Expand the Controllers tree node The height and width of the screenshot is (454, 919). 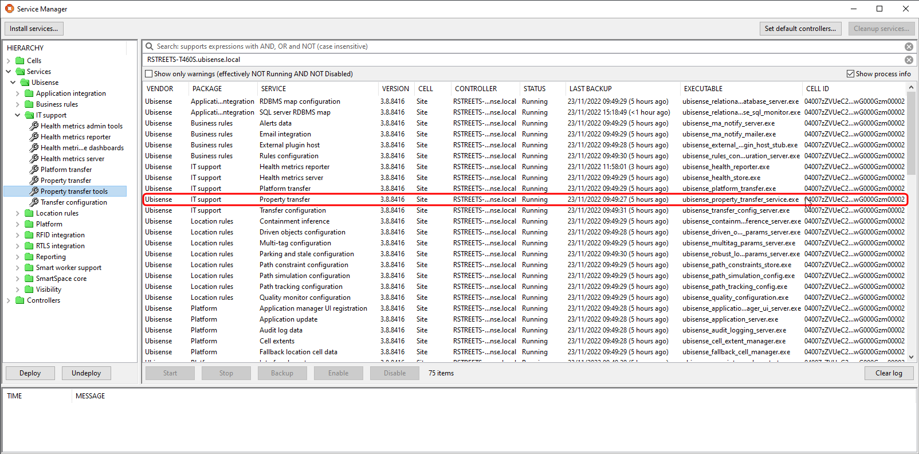pyautogui.click(x=9, y=300)
